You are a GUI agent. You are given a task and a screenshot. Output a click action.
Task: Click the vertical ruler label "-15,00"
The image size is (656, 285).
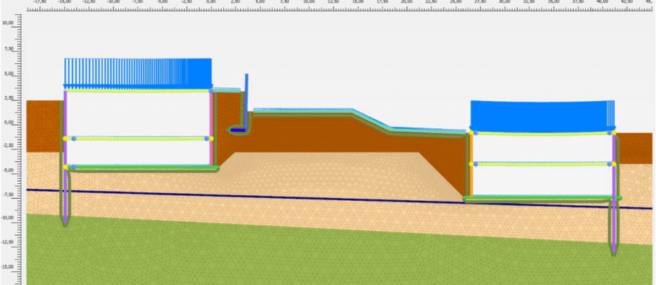tap(8, 266)
